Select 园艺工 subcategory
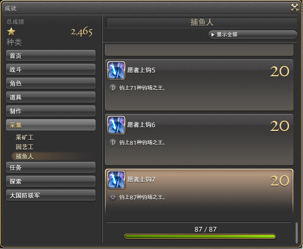The image size is (303, 249). pyautogui.click(x=25, y=147)
